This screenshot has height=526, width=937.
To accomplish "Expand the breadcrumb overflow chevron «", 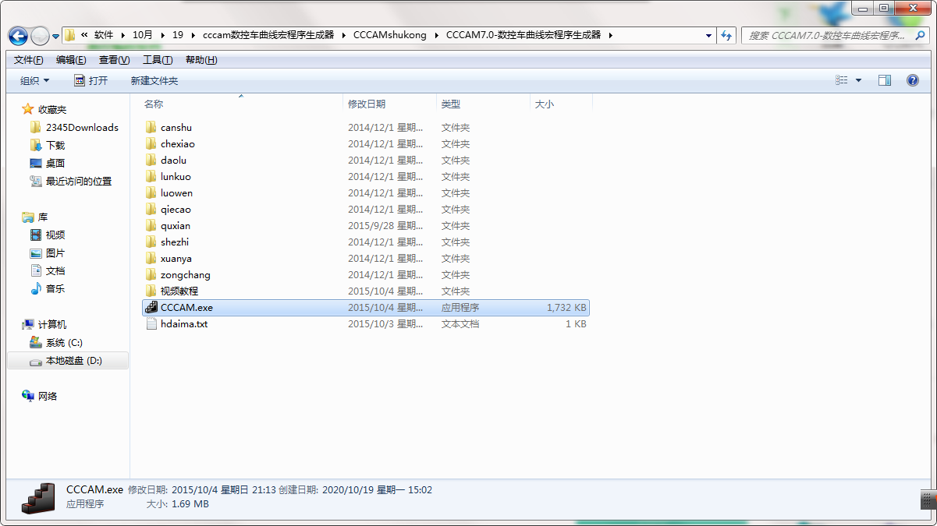I will (x=83, y=35).
